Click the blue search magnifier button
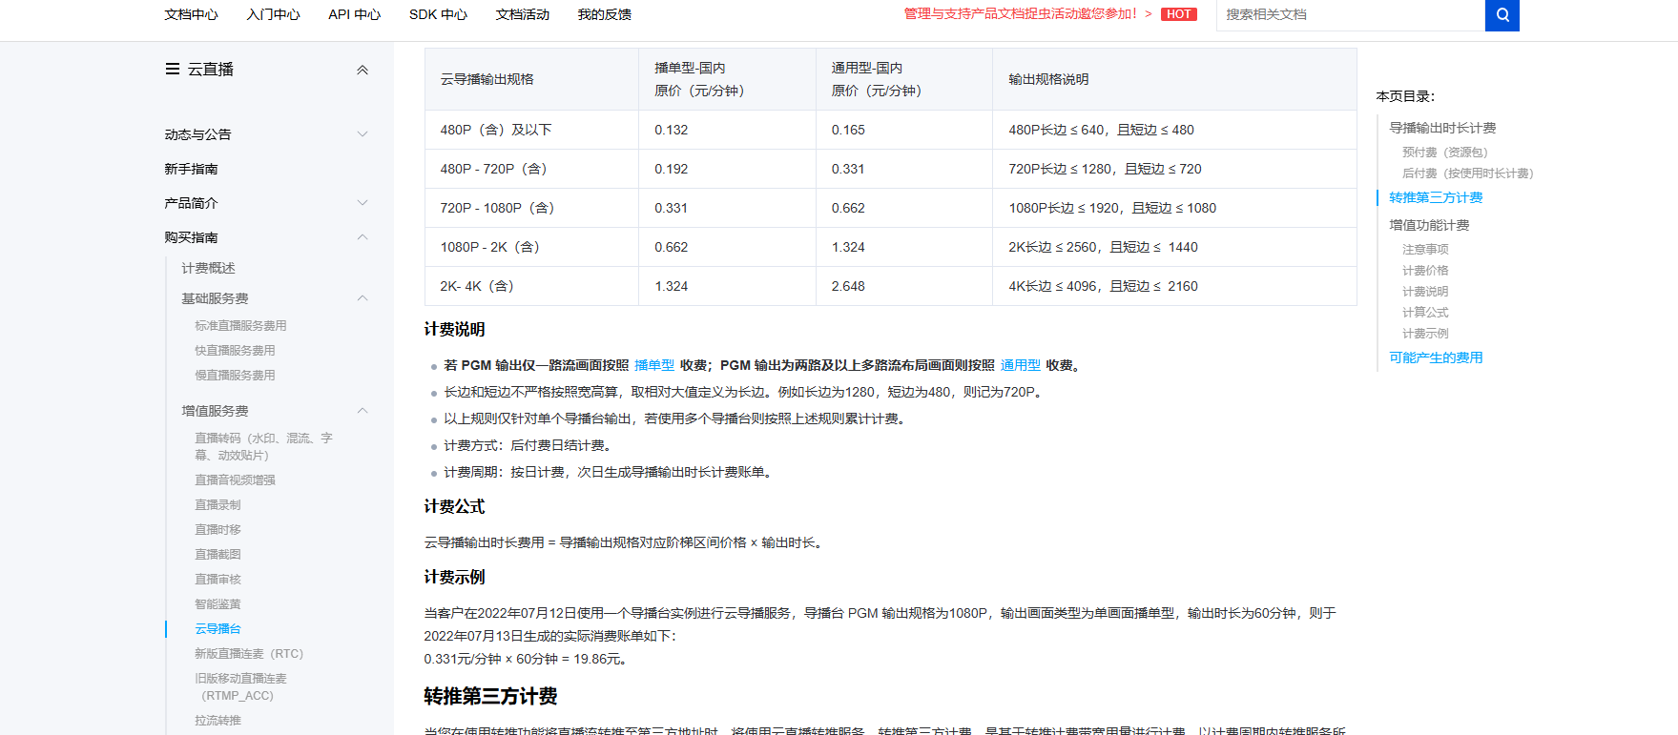The width and height of the screenshot is (1678, 735). point(1502,14)
